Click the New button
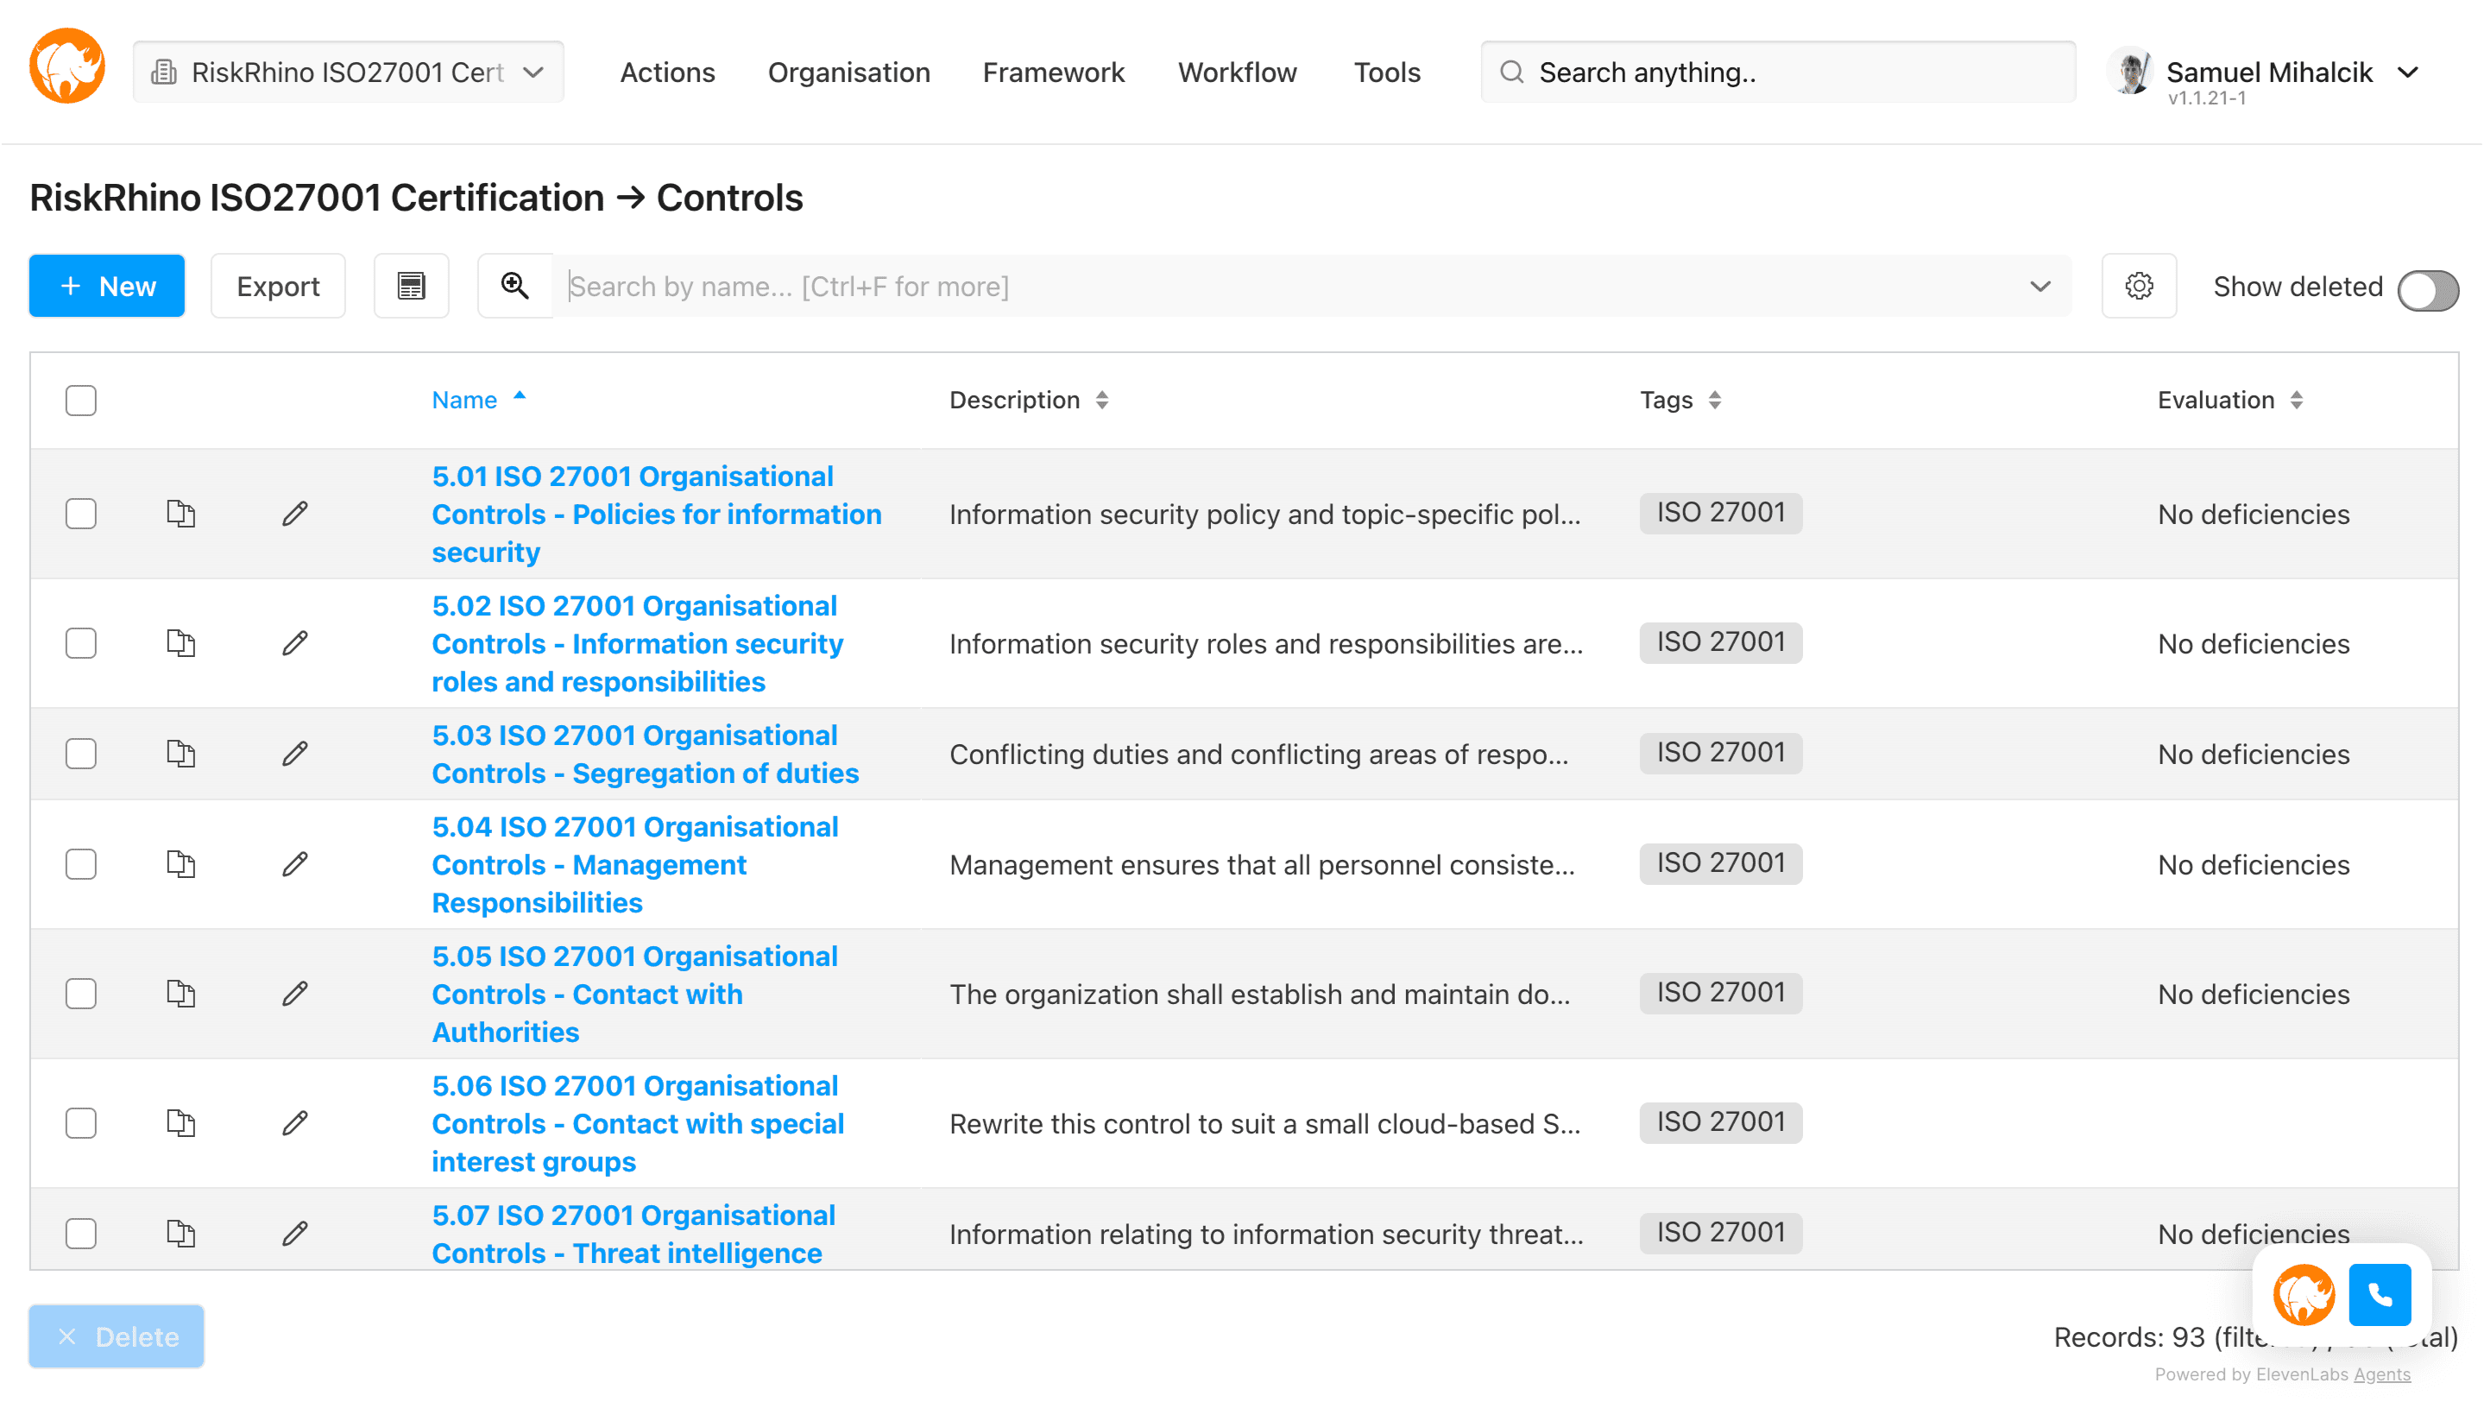The width and height of the screenshot is (2484, 1402). click(x=107, y=287)
